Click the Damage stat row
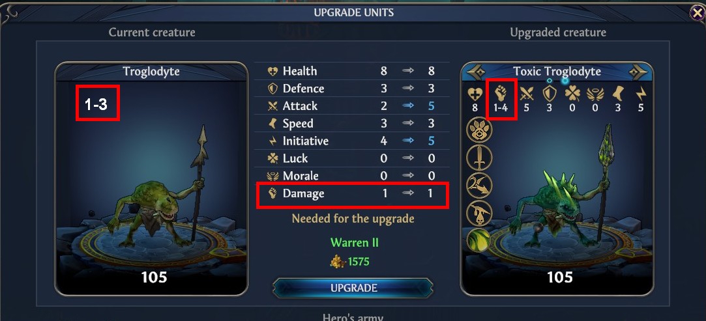 tap(351, 194)
